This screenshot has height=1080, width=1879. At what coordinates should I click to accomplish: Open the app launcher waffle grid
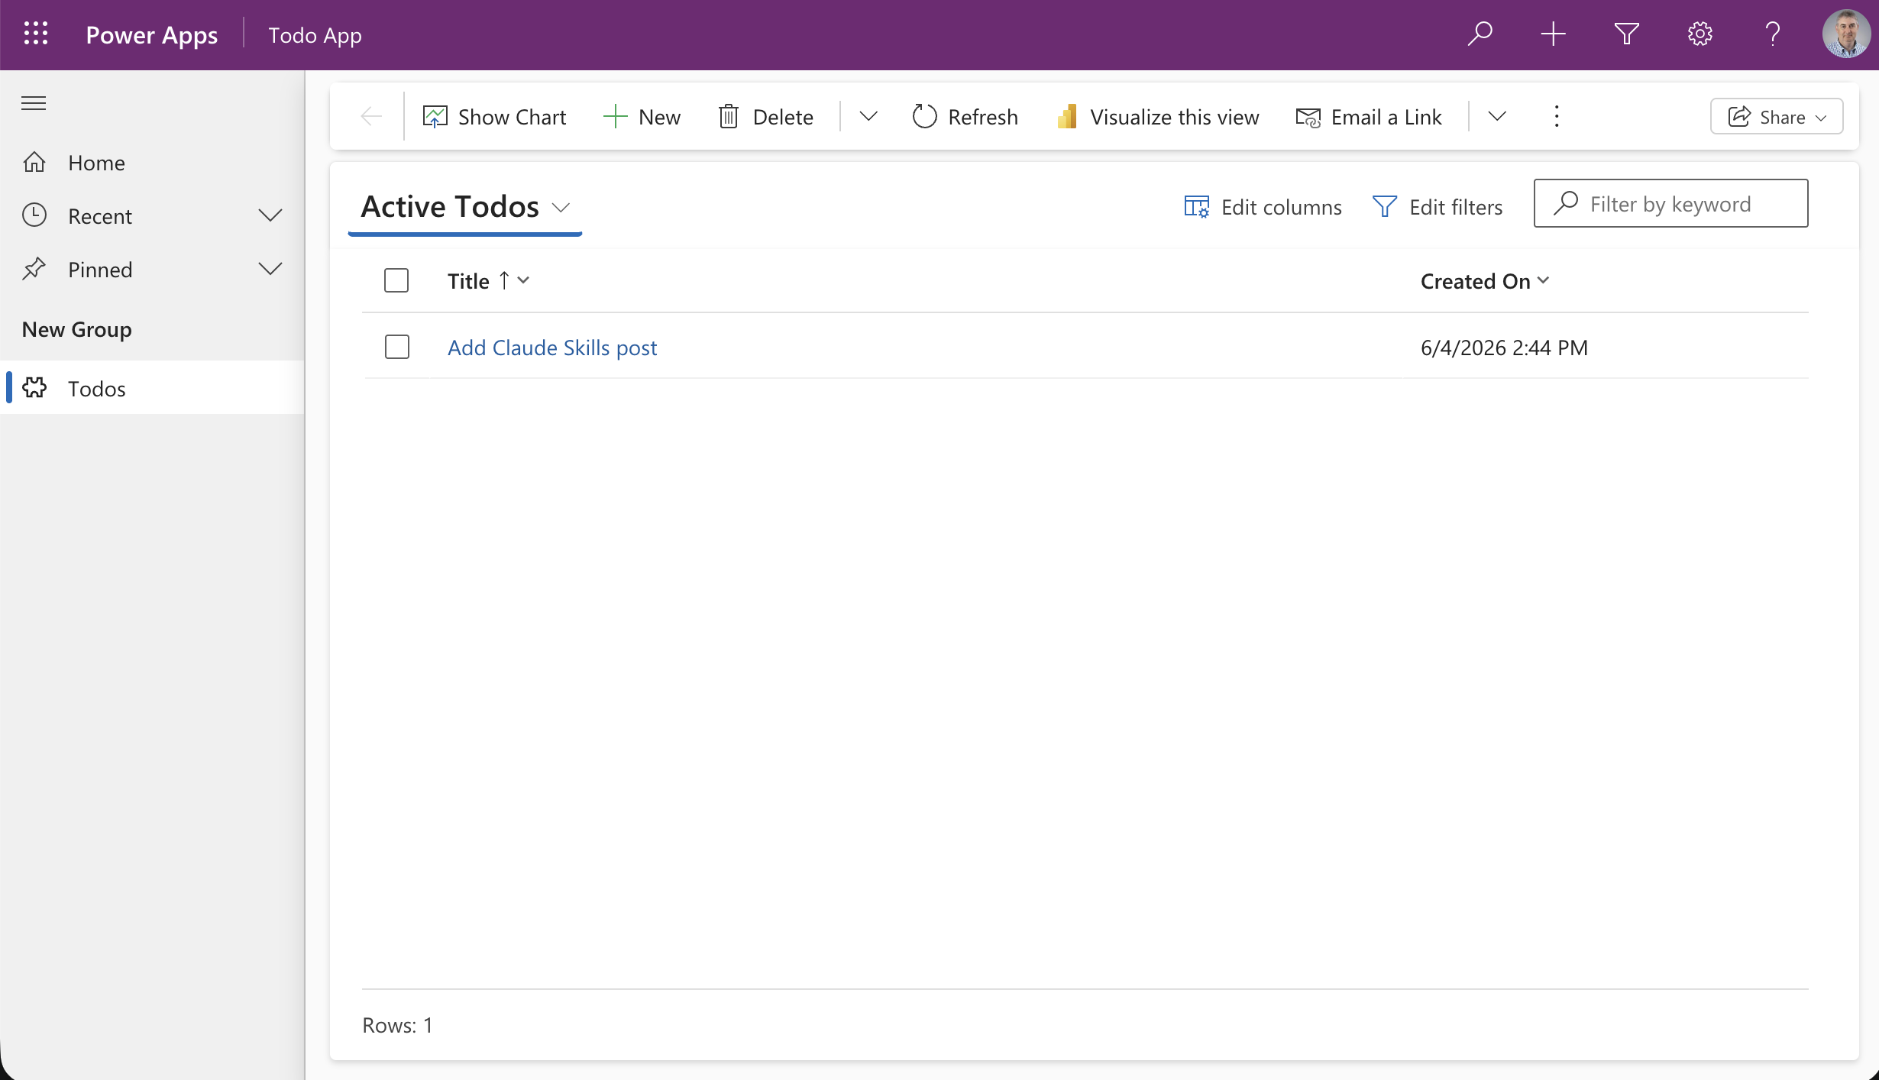[x=36, y=34]
